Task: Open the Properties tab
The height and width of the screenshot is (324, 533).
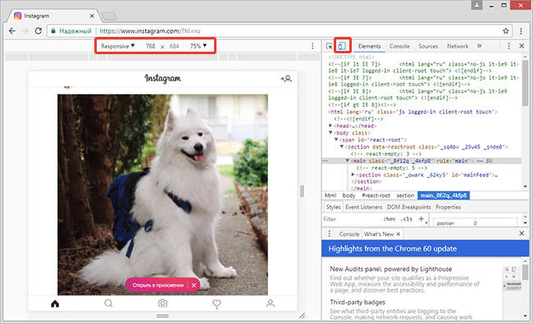Action: (x=448, y=207)
